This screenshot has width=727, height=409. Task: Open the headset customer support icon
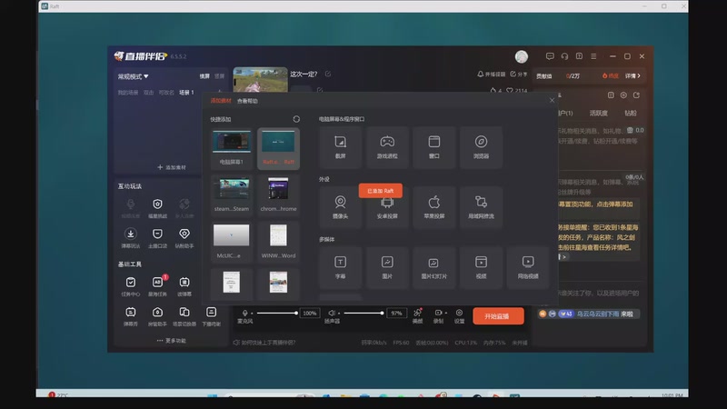(564, 56)
